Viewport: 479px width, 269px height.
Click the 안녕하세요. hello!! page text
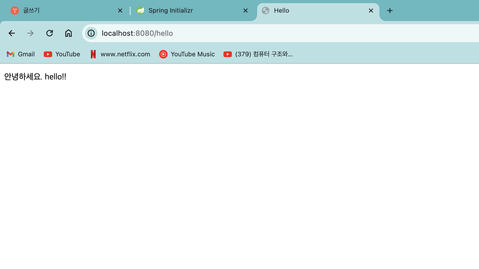pyautogui.click(x=35, y=77)
